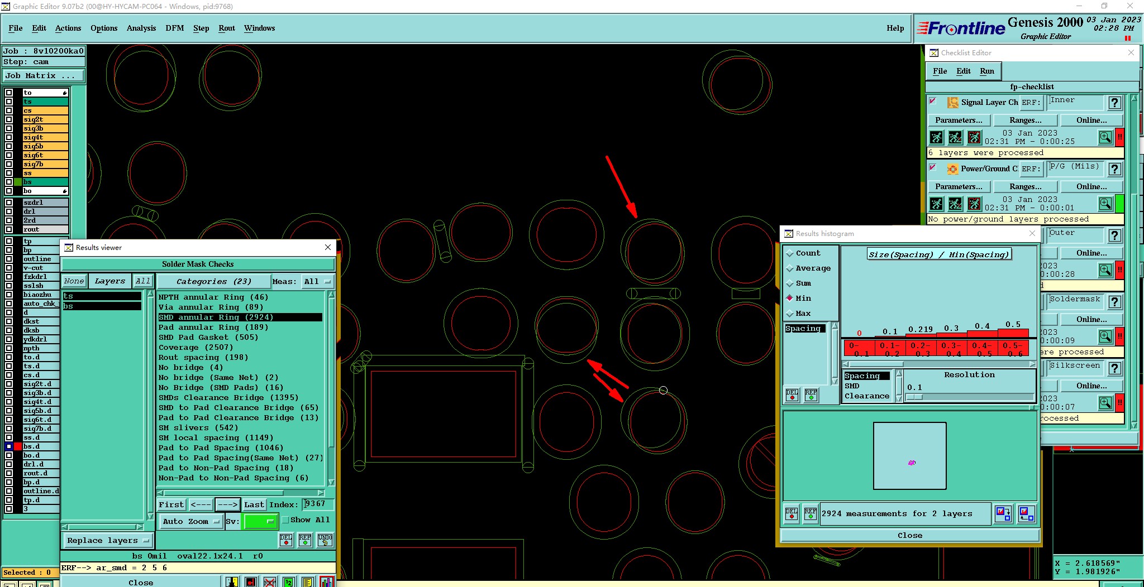Select the Average radio option in histogram

click(x=790, y=268)
